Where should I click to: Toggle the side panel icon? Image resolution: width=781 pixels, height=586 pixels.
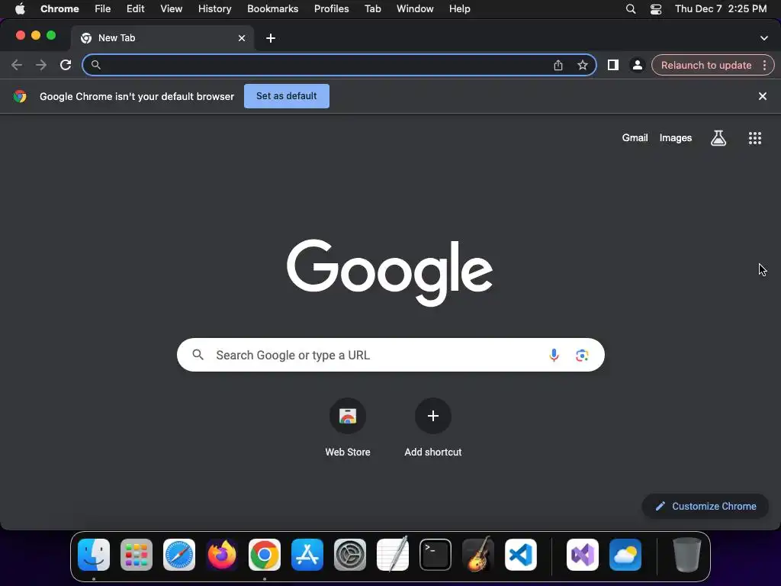[x=612, y=65]
